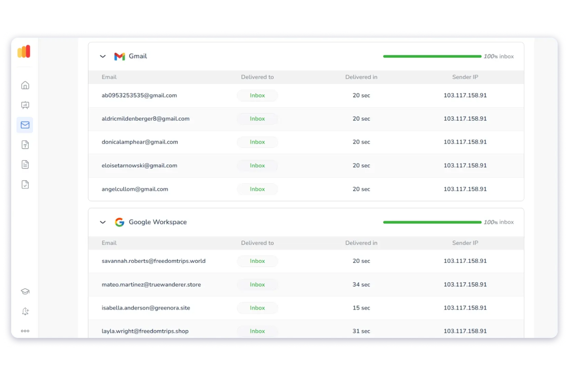Click email address savannah.roberts@freedomtrips.world

point(154,261)
